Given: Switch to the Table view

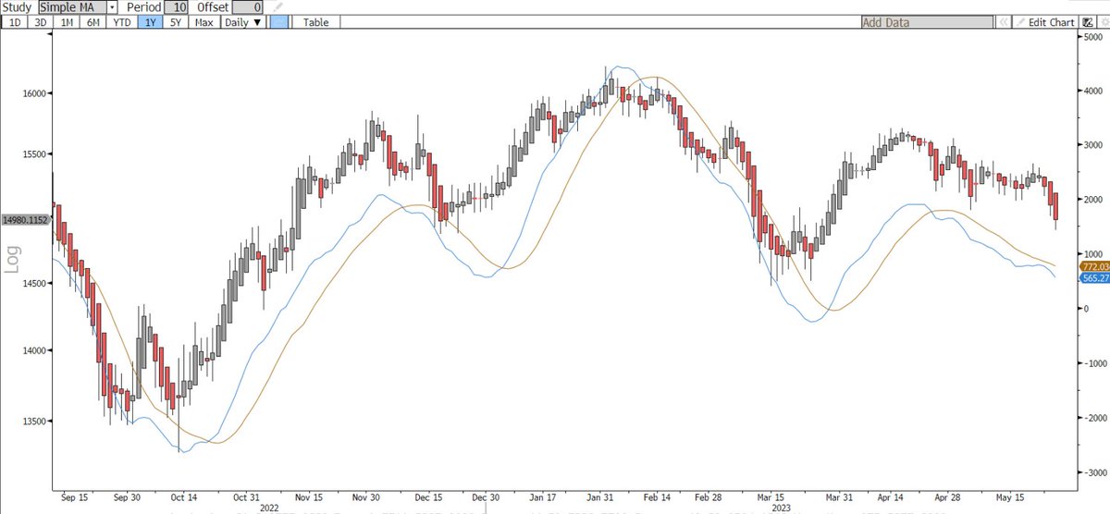Looking at the screenshot, I should point(315,21).
